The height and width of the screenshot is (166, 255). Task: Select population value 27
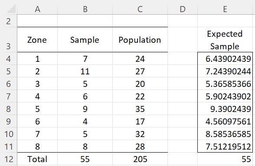(140, 71)
